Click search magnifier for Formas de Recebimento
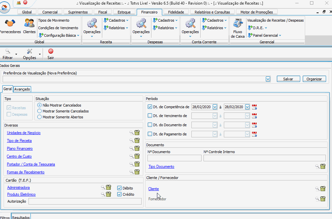 [131, 172]
